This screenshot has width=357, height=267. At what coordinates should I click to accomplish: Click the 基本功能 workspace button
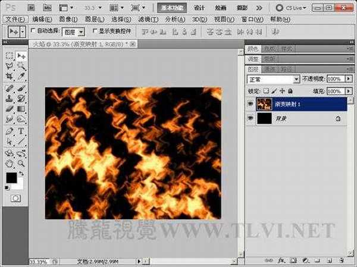point(173,8)
